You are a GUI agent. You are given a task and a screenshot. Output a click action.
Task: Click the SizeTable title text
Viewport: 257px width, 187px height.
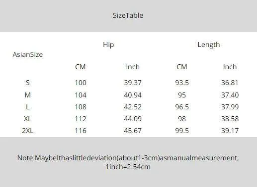(x=128, y=15)
